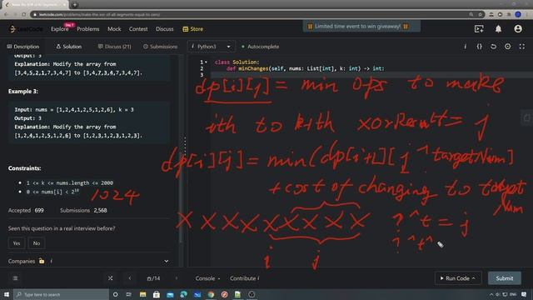Open Microsoft Store from the taskbar
533x300 pixels.
[157, 294]
